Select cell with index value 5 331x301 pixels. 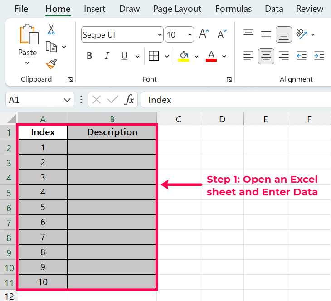[43, 207]
